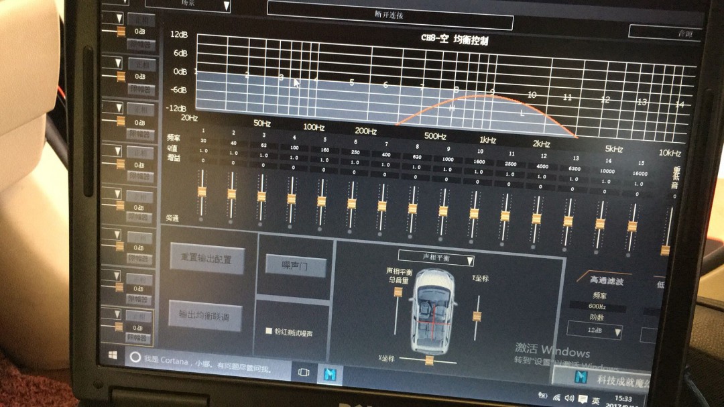Open the Wi-Fi network tray icon
This screenshot has height=407, width=724.
click(557, 397)
